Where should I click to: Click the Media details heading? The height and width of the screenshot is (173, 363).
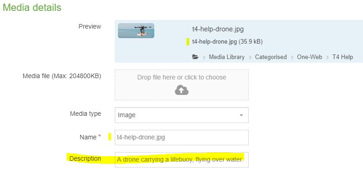pyautogui.click(x=32, y=7)
